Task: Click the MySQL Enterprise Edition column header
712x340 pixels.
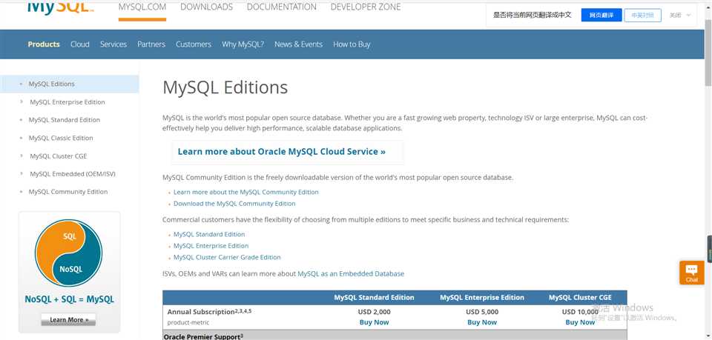Action: pos(482,297)
